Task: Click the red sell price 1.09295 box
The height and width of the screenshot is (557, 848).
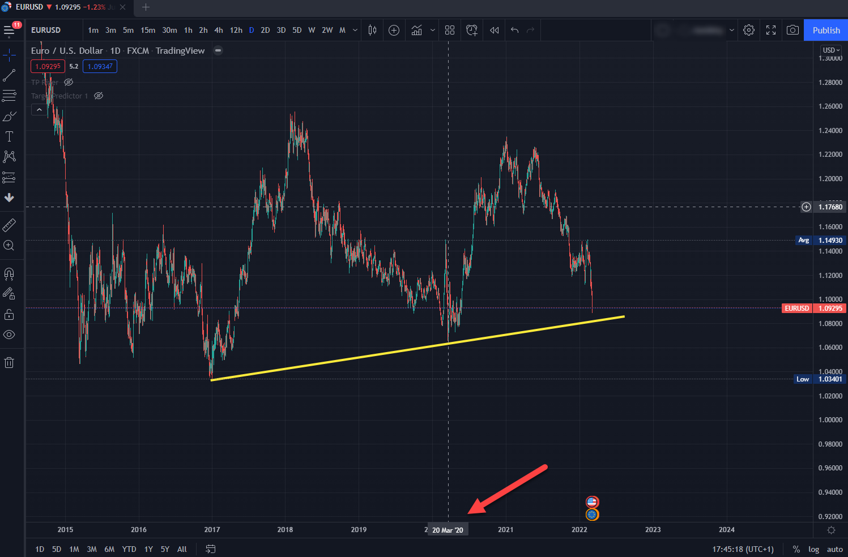Action: (x=48, y=66)
